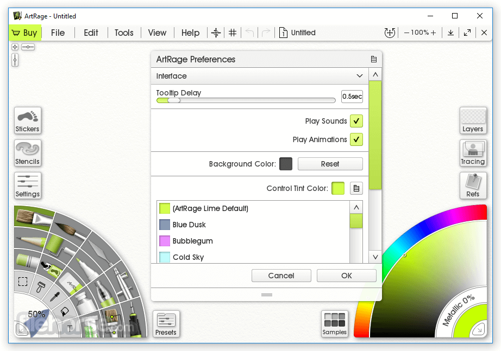Uncheck the Play Animations checkbox

point(356,139)
